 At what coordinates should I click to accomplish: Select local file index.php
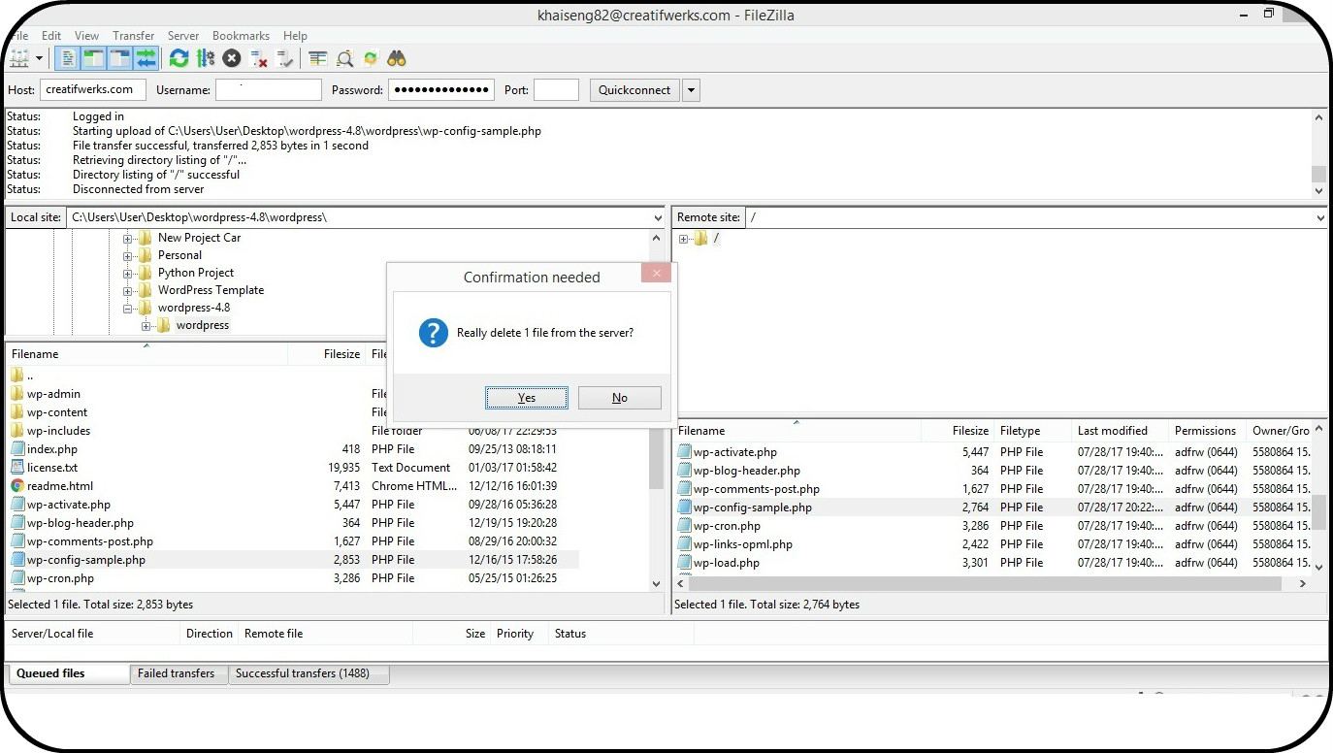pyautogui.click(x=52, y=449)
